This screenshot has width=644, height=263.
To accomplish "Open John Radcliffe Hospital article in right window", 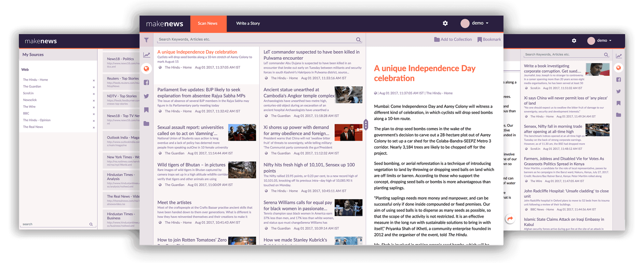I will pyautogui.click(x=566, y=194).
